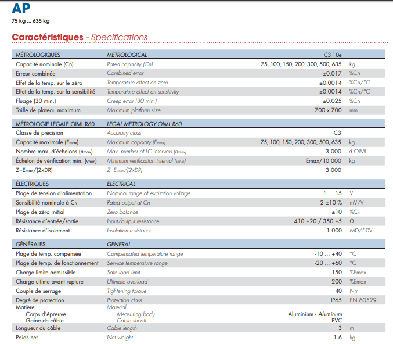Click the Tightening torque label
393x344 pixels.
tap(128, 291)
